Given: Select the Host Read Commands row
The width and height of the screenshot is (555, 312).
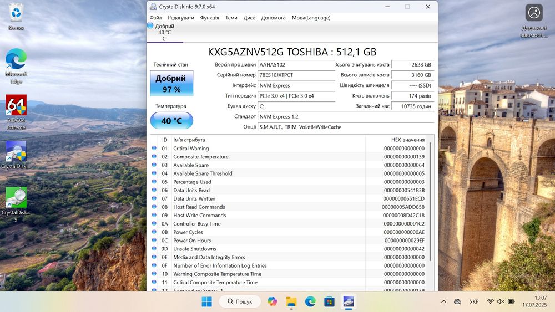Looking at the screenshot, I should (x=289, y=207).
